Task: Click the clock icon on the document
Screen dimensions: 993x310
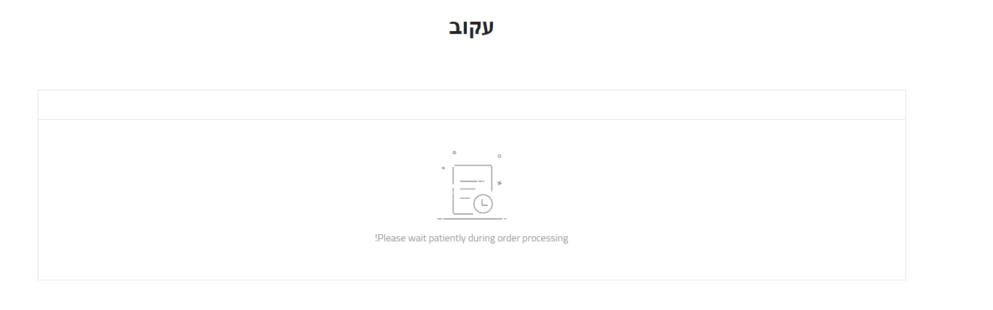Action: point(483,204)
